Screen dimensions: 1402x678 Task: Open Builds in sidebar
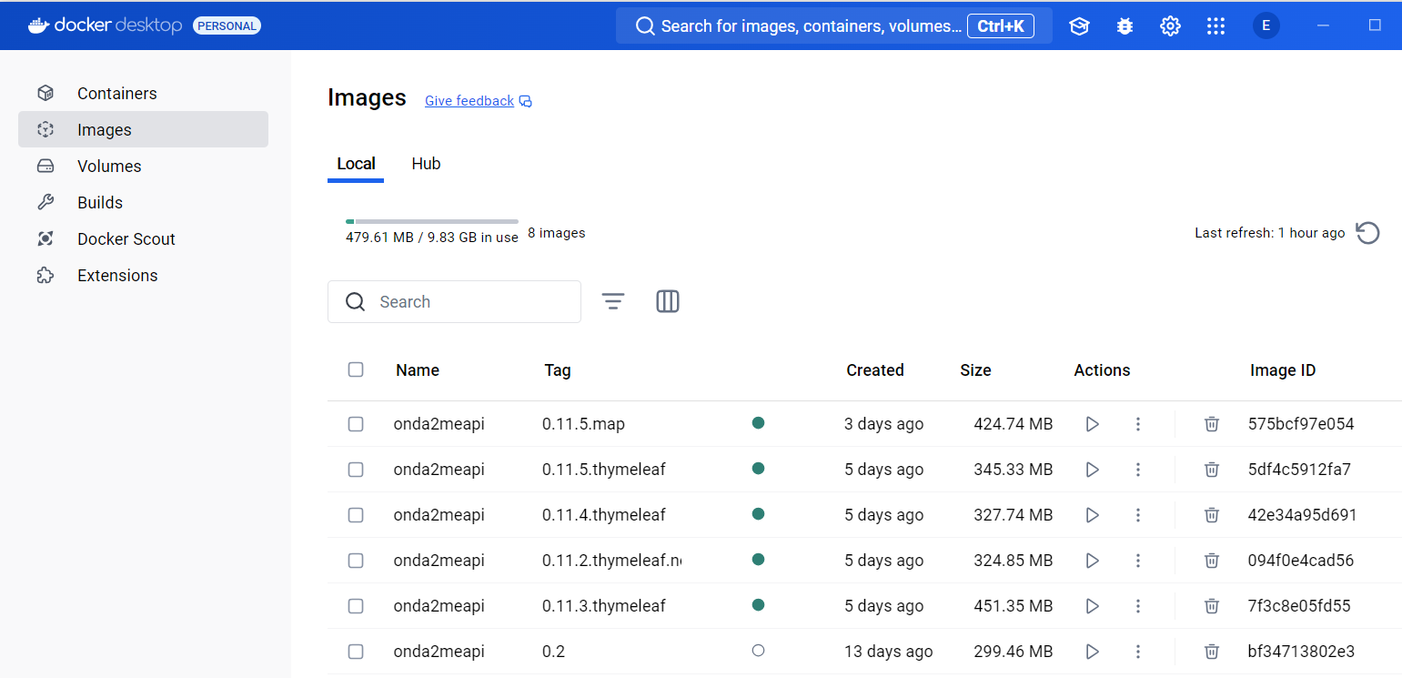point(143,202)
